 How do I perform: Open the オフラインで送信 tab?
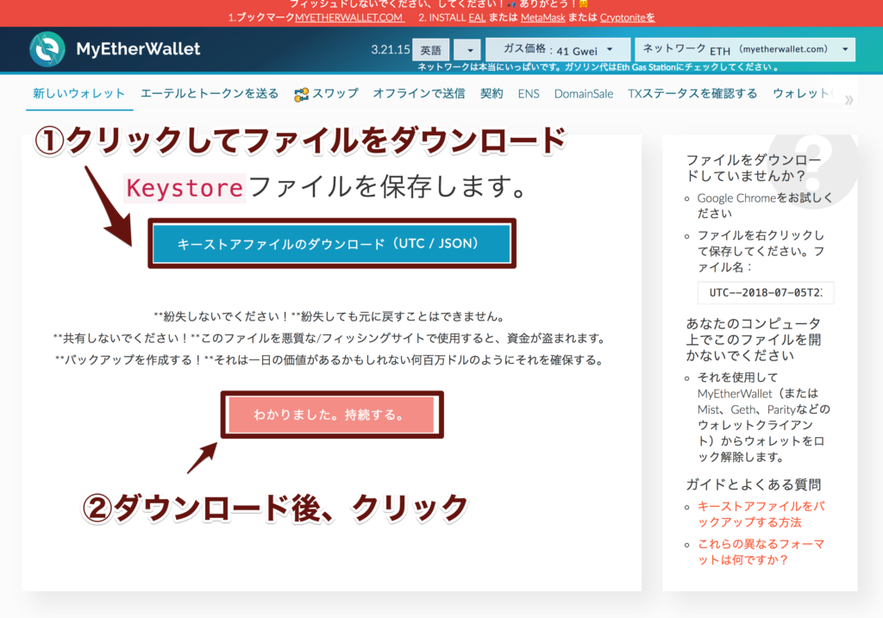click(419, 93)
